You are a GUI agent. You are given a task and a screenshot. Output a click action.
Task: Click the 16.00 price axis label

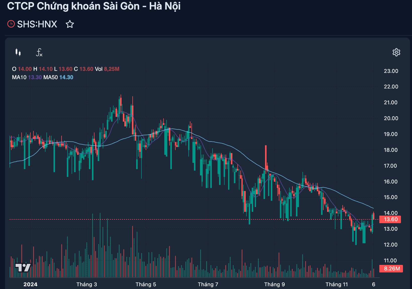click(391, 182)
